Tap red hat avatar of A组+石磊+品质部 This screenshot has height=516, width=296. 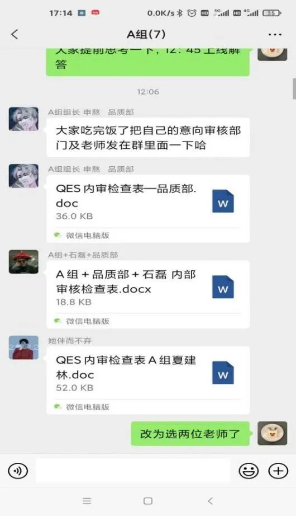[x=23, y=261]
